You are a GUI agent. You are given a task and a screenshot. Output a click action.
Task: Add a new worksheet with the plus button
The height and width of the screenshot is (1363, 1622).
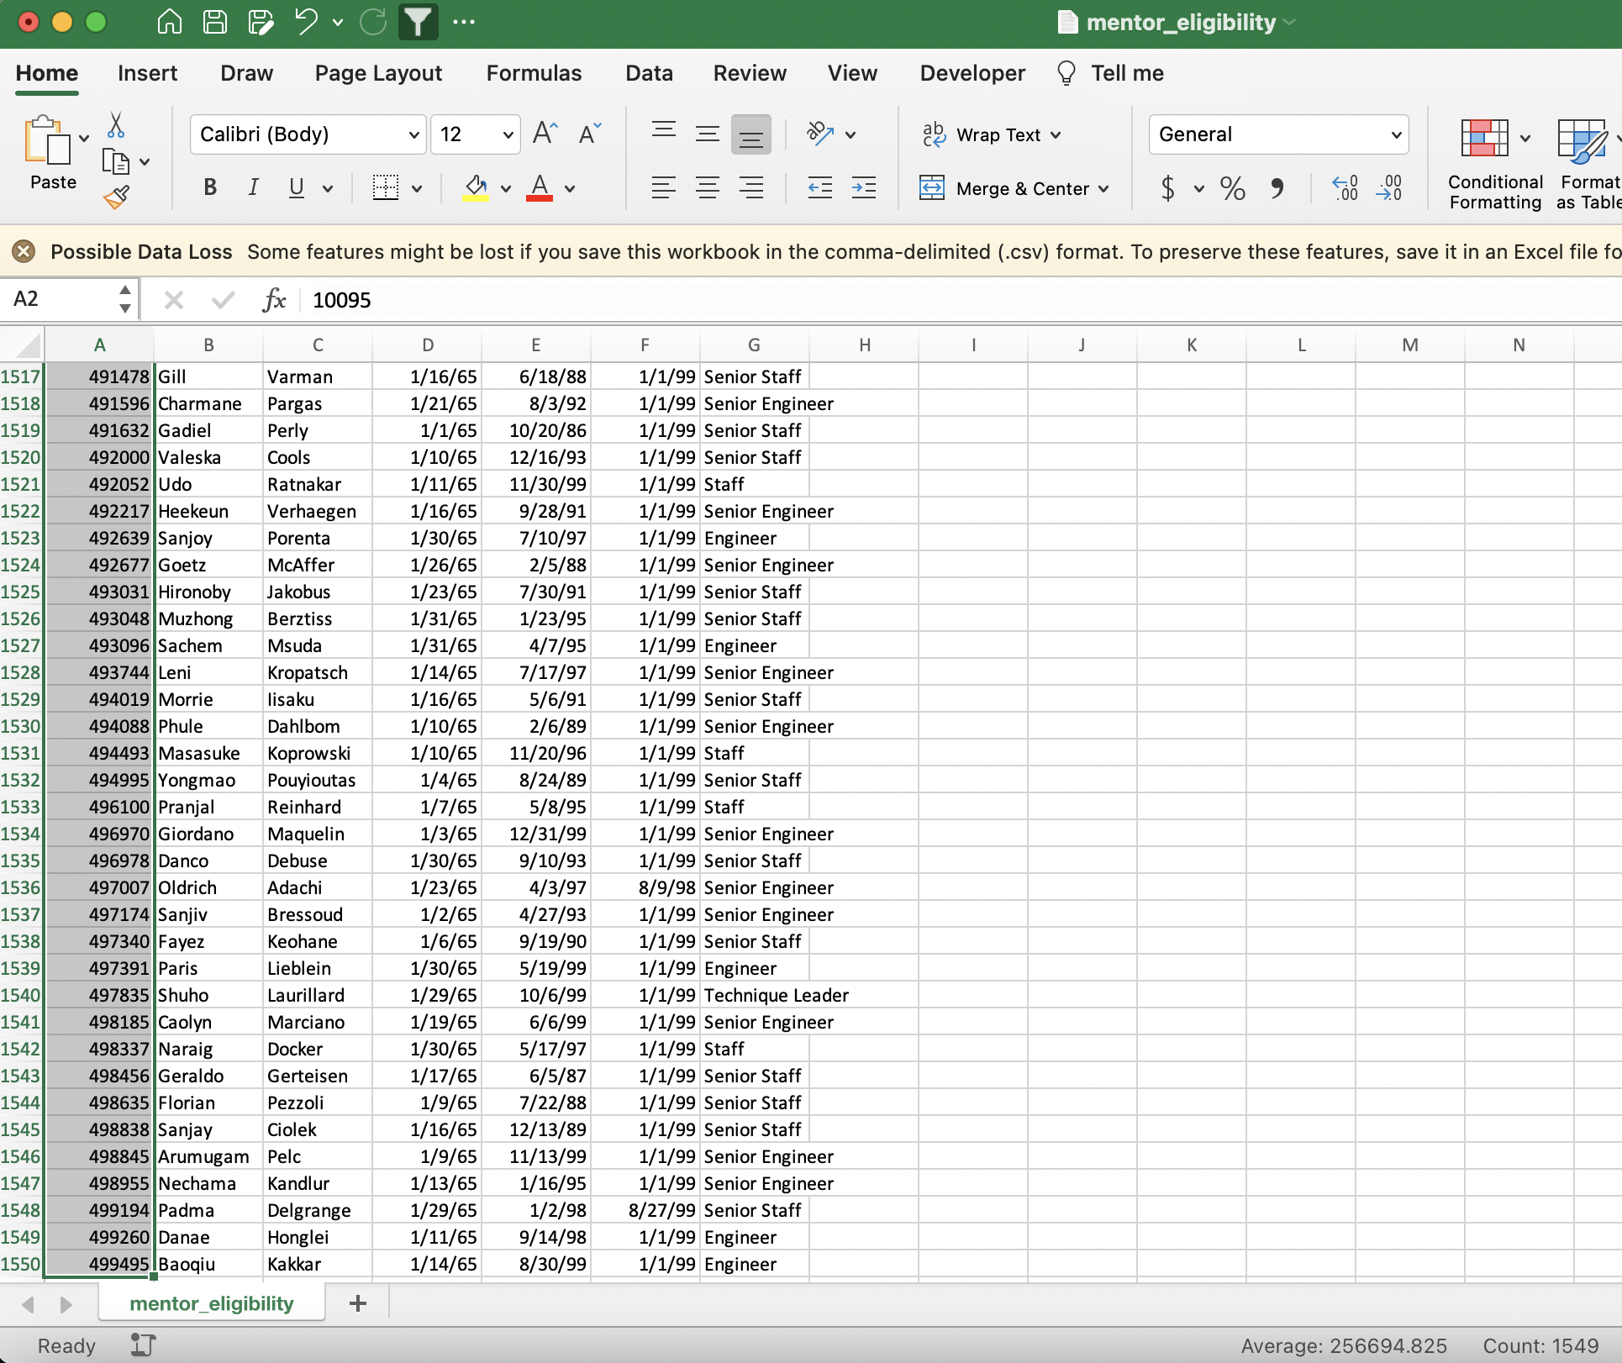pos(357,1302)
